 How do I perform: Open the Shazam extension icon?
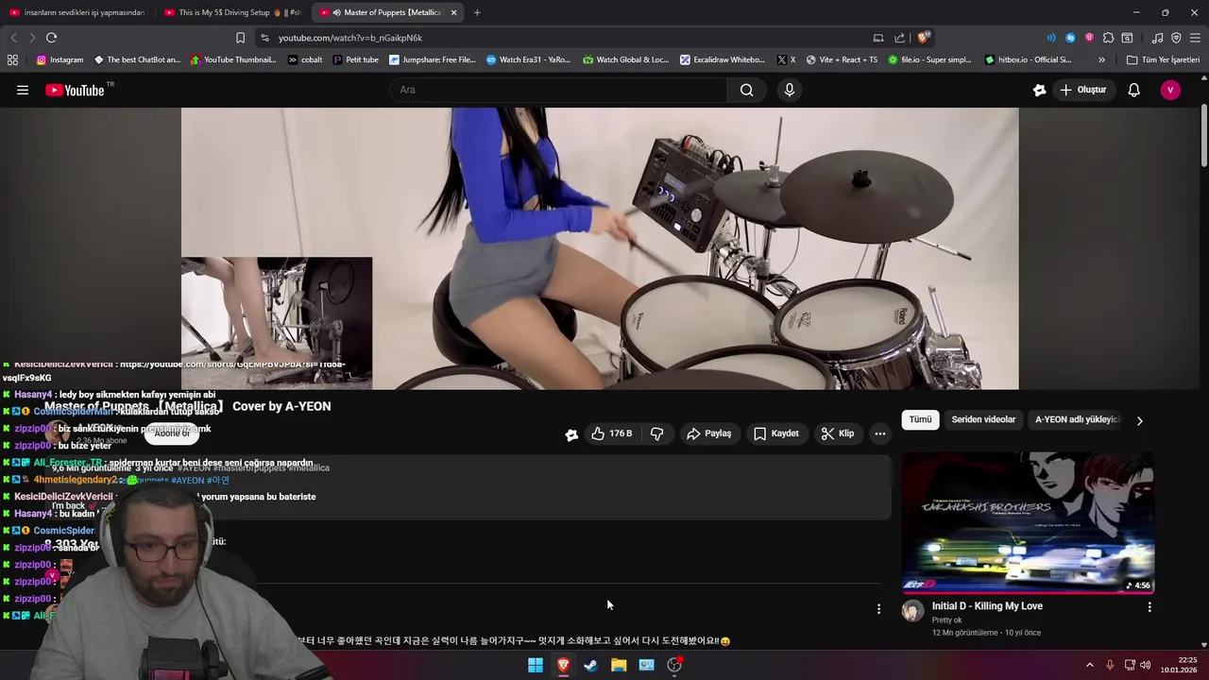tap(1070, 38)
